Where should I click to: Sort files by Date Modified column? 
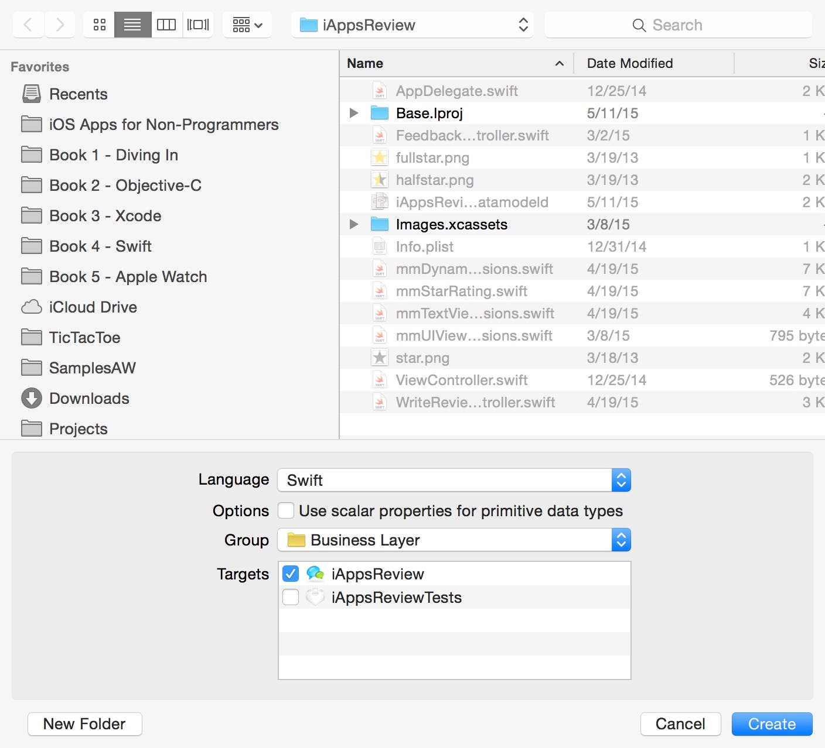pos(630,63)
